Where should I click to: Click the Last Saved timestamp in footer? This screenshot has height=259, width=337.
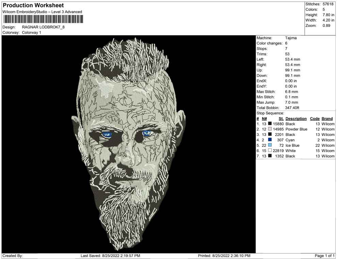pos(110,256)
